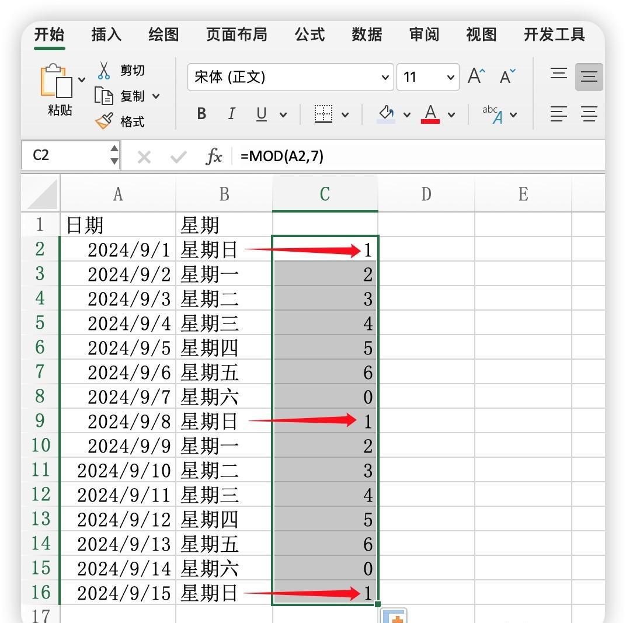Open the font name combo box
This screenshot has height=623, width=626.
(291, 77)
